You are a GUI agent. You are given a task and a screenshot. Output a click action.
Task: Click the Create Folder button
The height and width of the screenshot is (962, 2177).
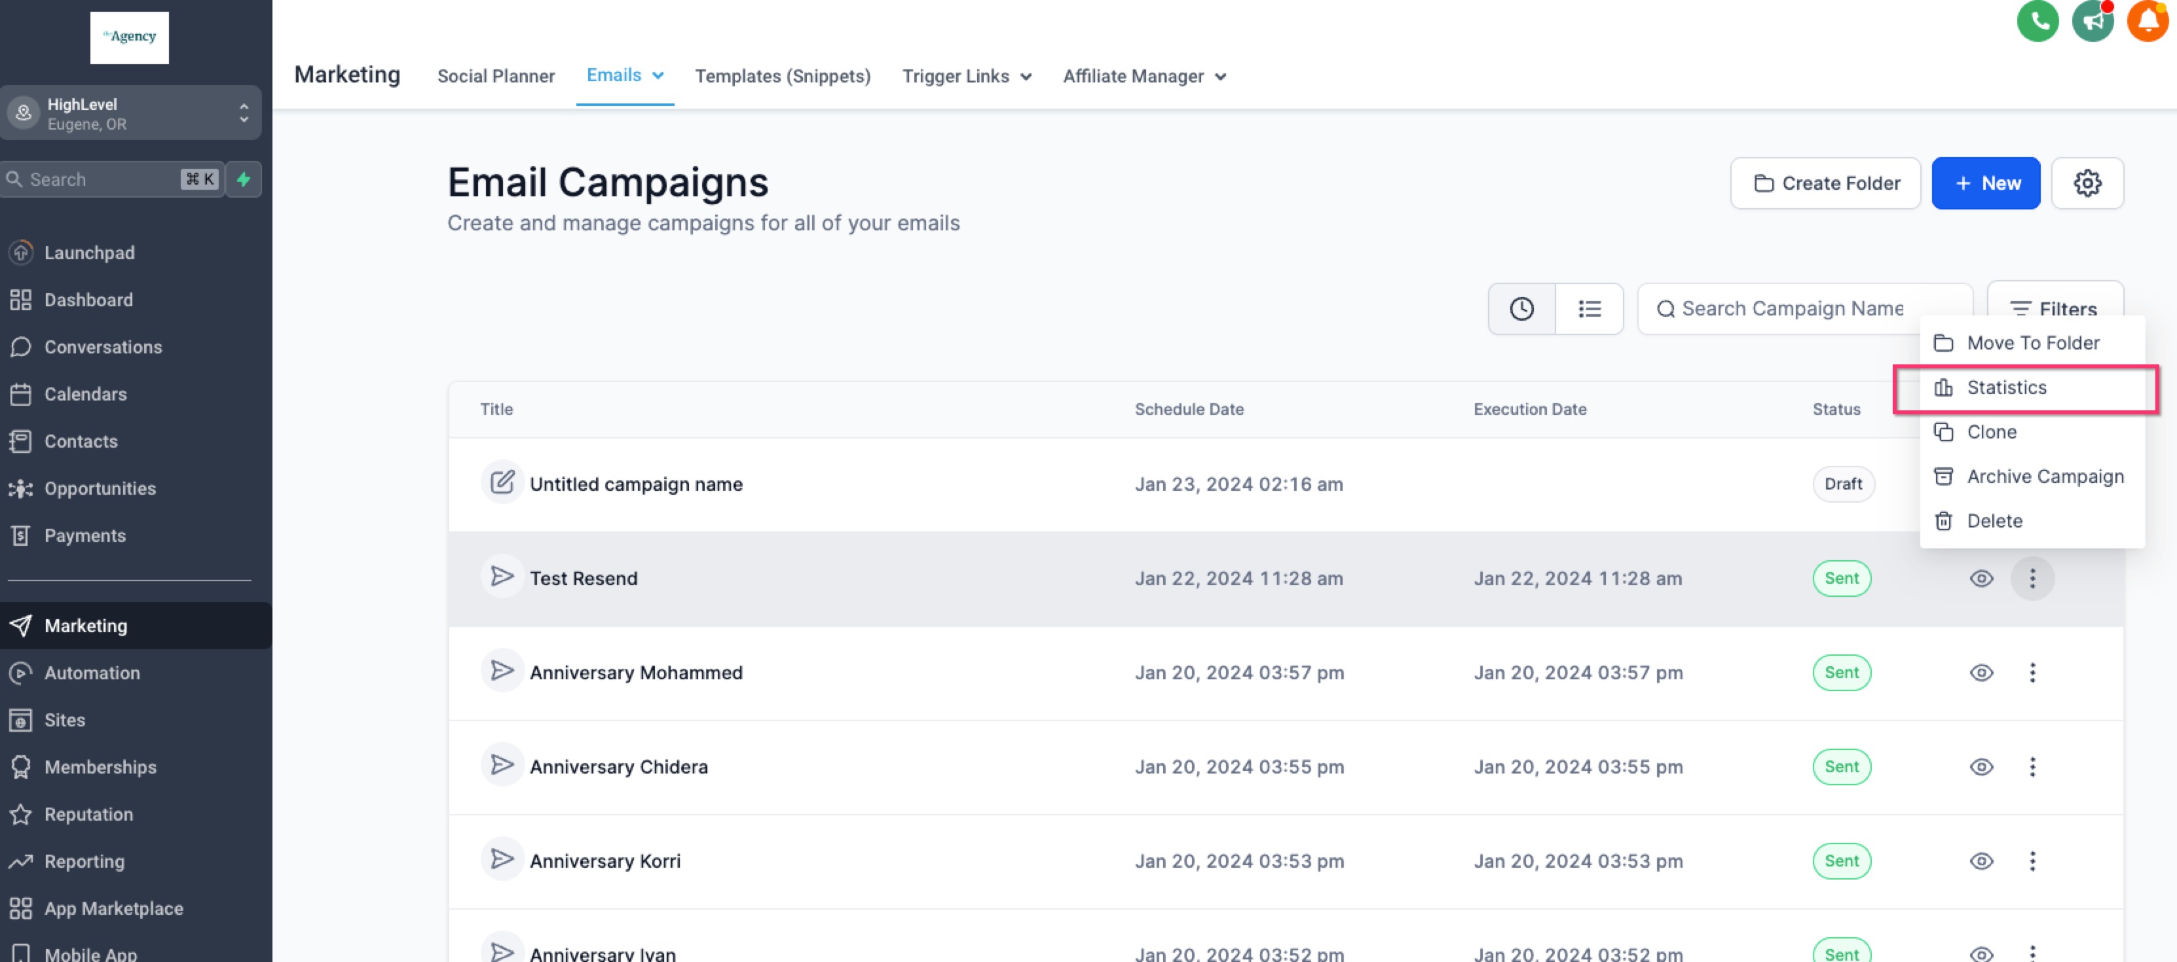tap(1825, 183)
